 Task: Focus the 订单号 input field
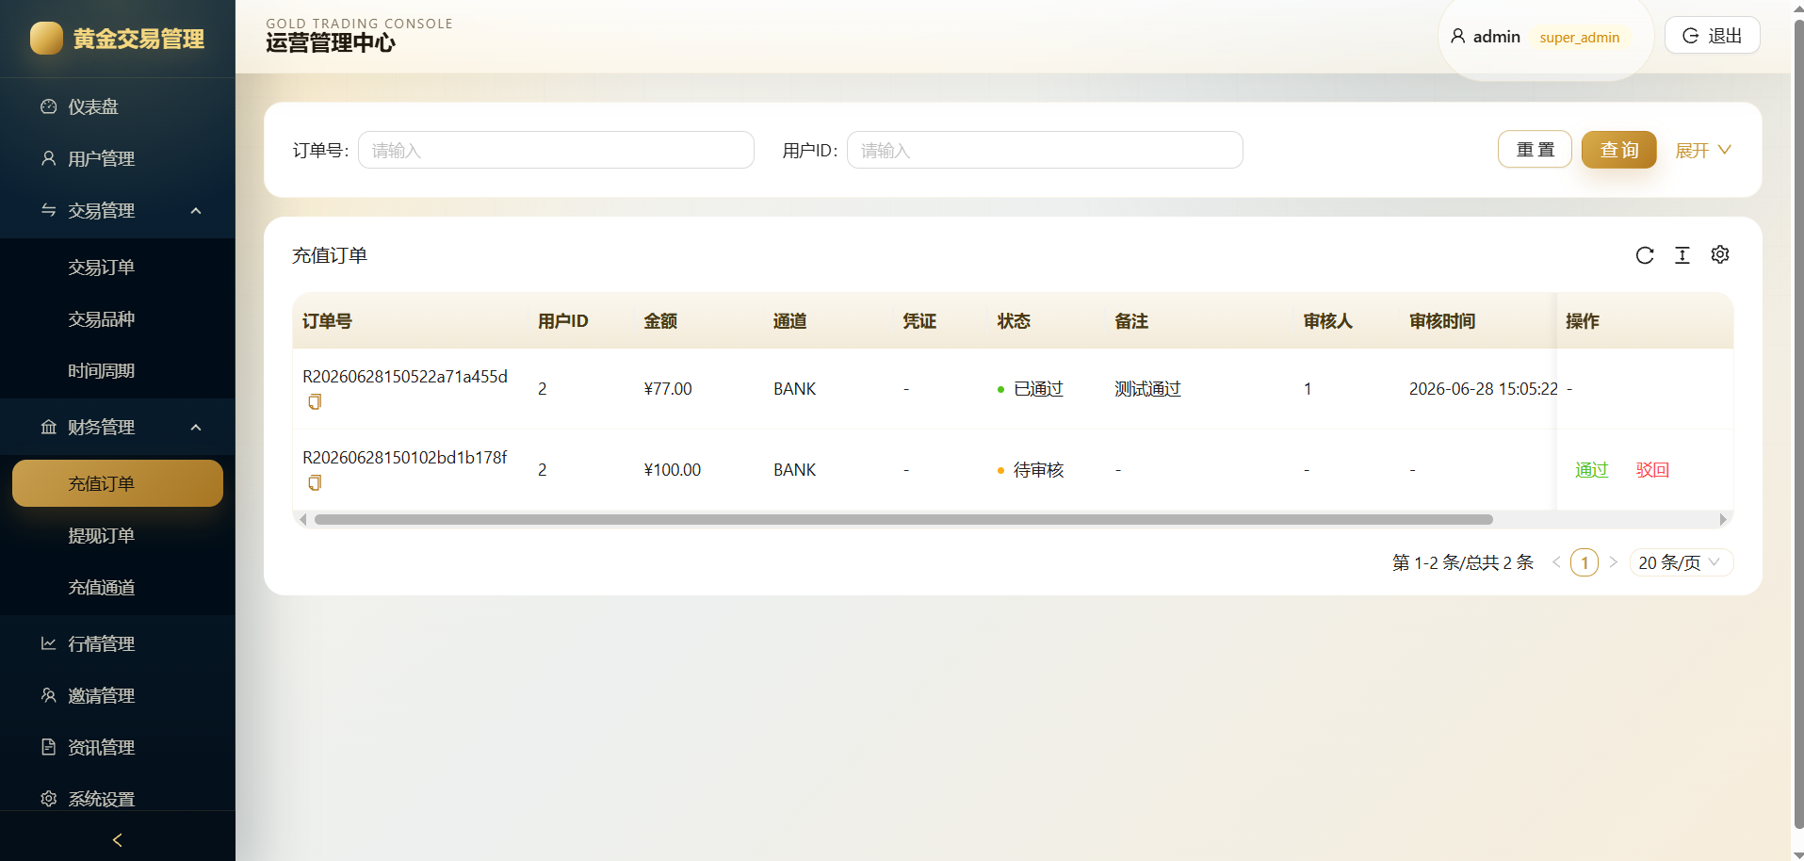(556, 150)
